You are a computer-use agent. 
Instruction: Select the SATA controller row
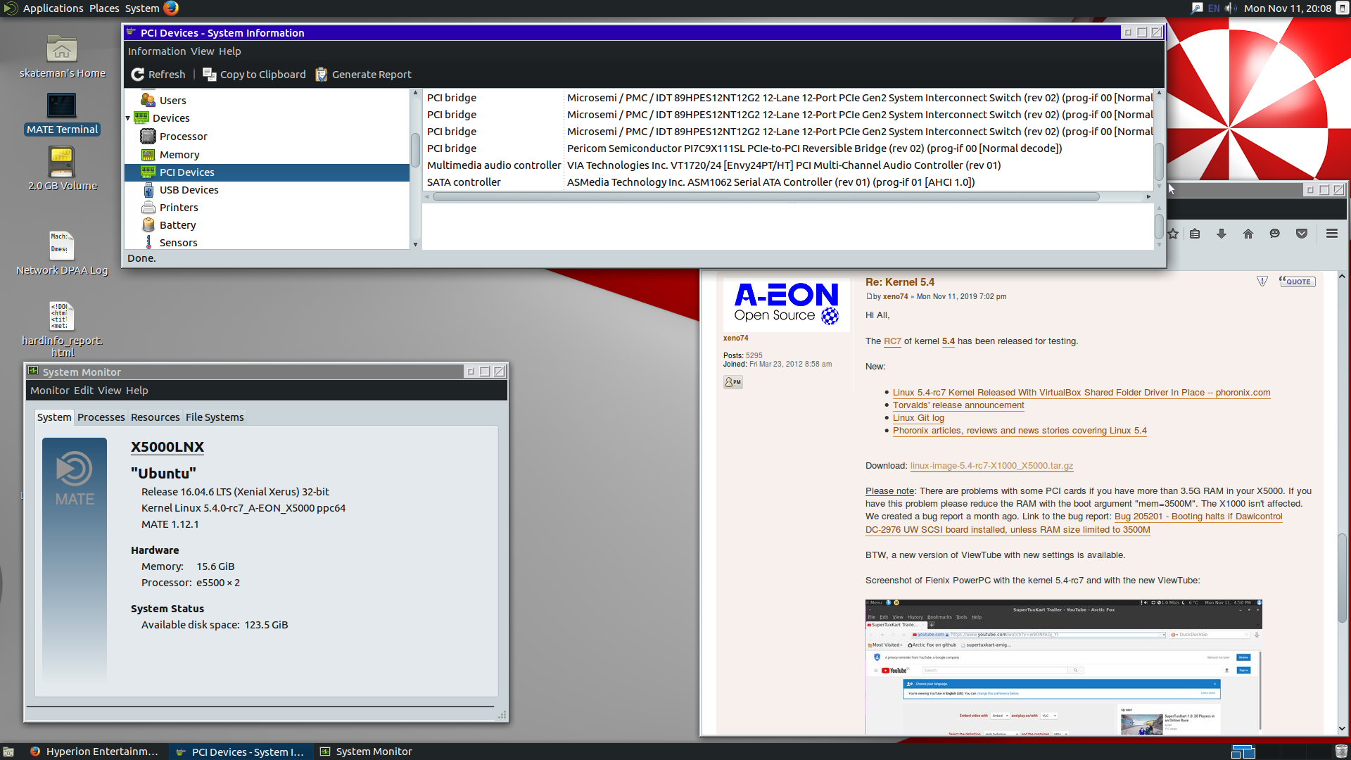(x=788, y=182)
